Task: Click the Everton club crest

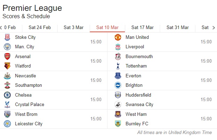Action: click(x=118, y=76)
